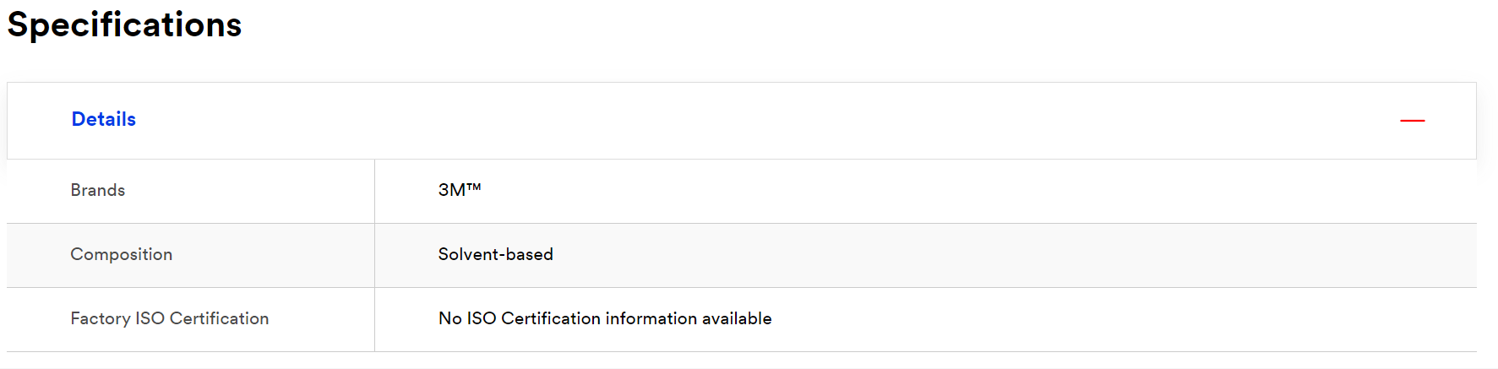Click the word Certification in left column
1498x369 pixels.
coord(219,318)
